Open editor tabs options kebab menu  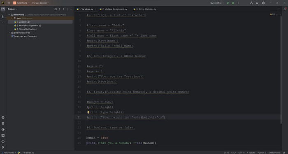click(279, 9)
